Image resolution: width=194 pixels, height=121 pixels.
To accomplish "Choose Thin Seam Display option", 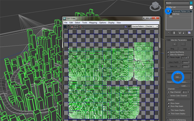I will (x=169, y=110).
